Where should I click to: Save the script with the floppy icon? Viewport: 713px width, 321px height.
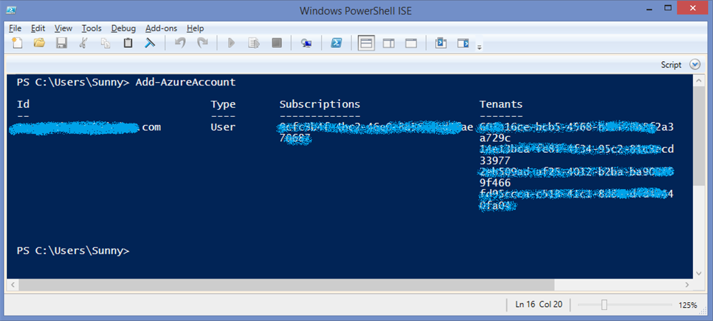pyautogui.click(x=61, y=43)
